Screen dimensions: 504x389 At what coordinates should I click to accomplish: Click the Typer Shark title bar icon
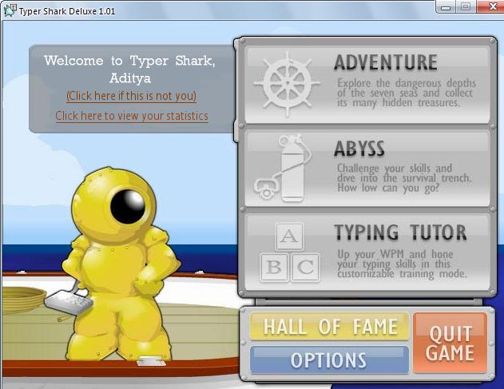[10, 11]
